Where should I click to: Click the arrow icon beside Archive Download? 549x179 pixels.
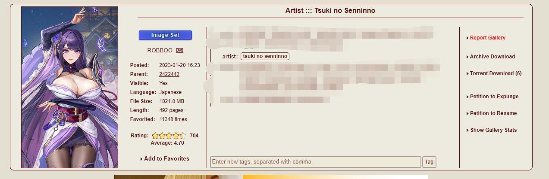467,57
